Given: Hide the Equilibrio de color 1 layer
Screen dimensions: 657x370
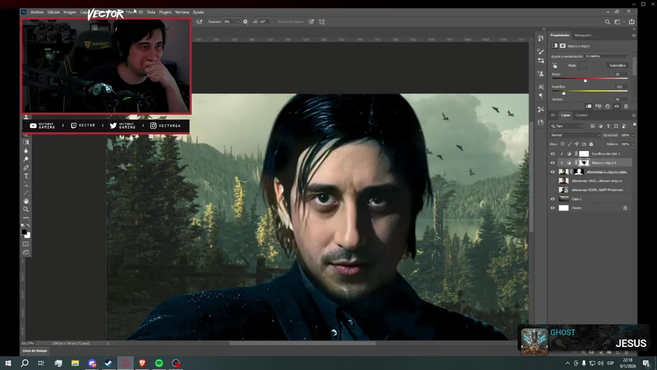Looking at the screenshot, I should tap(553, 154).
